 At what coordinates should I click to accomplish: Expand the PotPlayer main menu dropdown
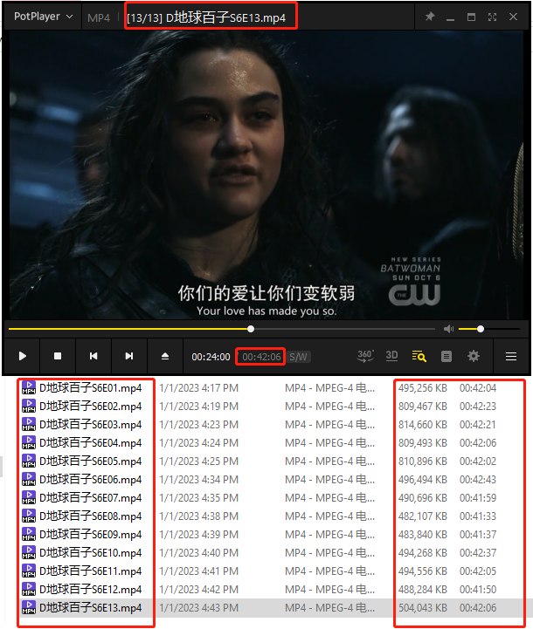pos(43,17)
